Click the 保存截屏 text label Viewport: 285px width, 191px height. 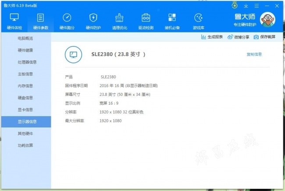268,37
